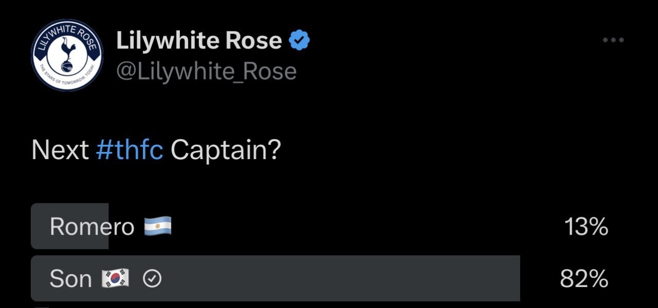658x308 pixels.
Task: Click the 82% poll result
Action: coord(584,279)
